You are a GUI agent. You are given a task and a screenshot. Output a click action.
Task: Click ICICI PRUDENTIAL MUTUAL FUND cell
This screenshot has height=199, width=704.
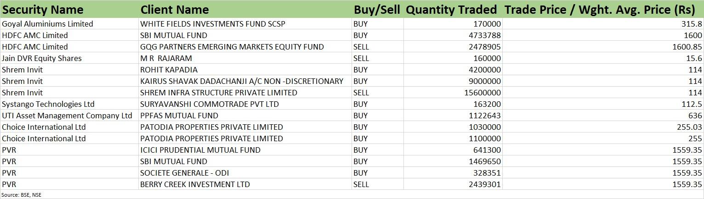245,150
